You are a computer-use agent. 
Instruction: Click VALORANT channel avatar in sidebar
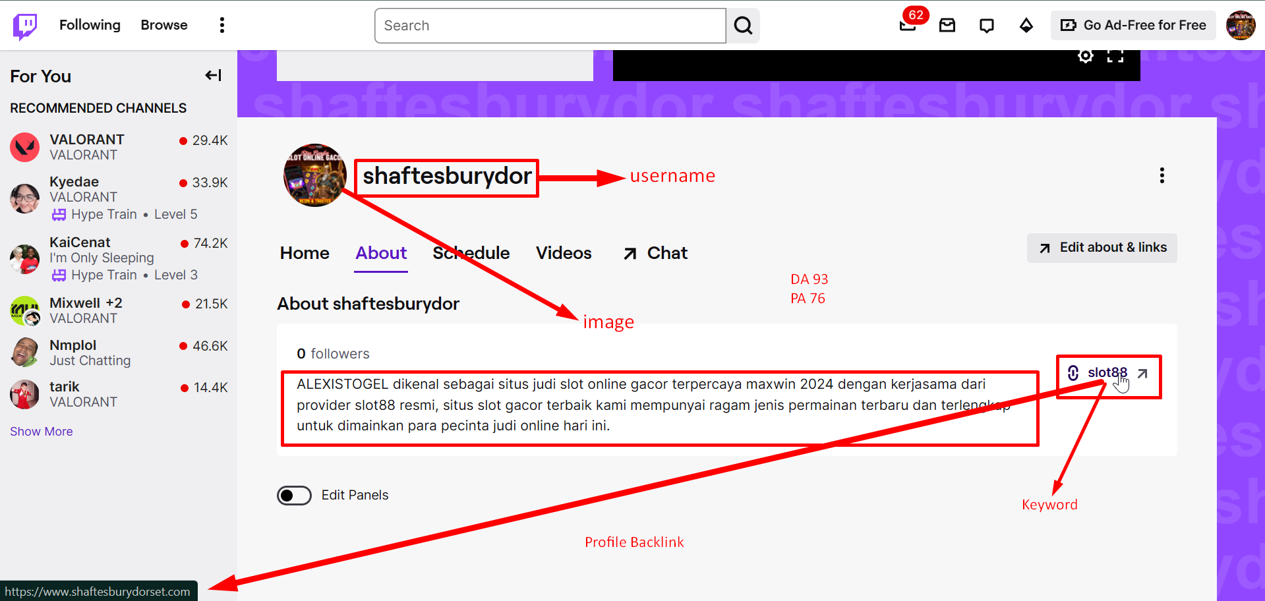coord(25,147)
